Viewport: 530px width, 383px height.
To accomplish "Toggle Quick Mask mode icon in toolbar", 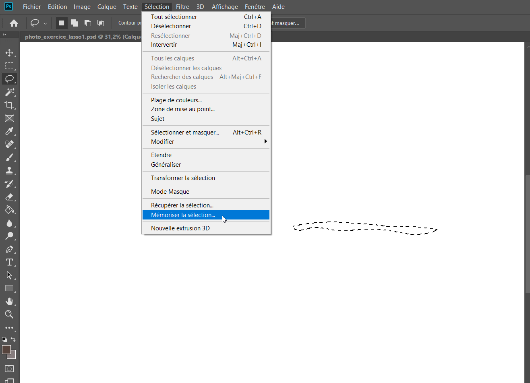I will pos(9,369).
